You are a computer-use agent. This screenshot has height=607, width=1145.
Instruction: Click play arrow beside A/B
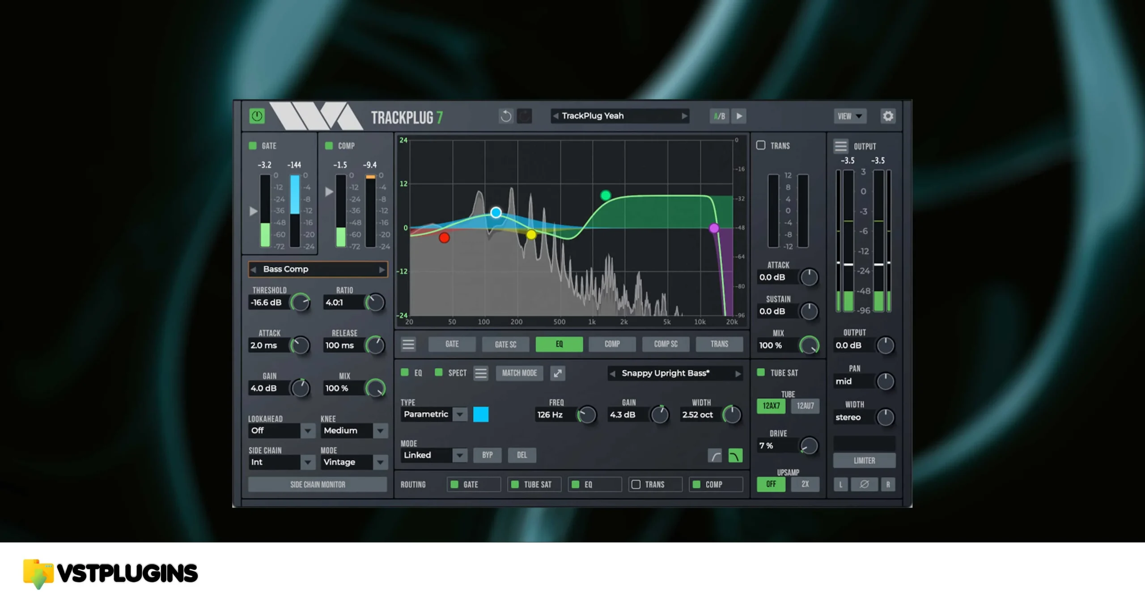739,116
